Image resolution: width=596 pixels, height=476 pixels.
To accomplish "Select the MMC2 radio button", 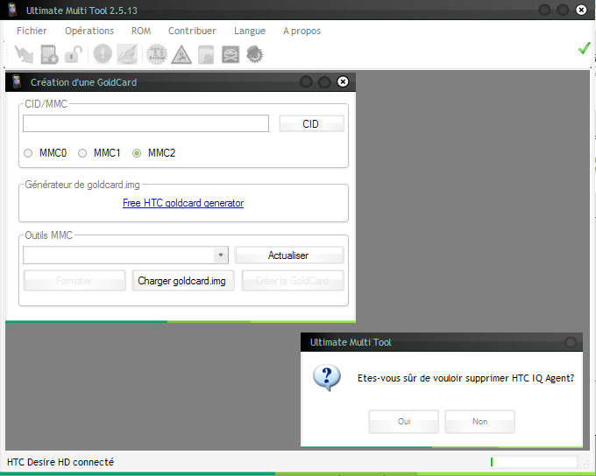I will (x=137, y=153).
